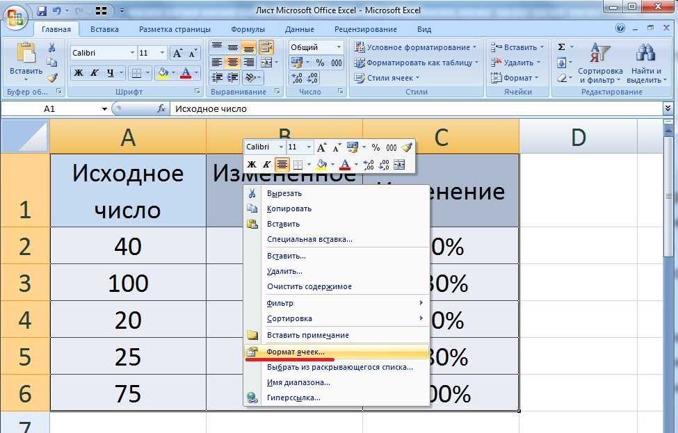Open Фильтр submenu in context menu
This screenshot has height=433, width=678.
(337, 303)
